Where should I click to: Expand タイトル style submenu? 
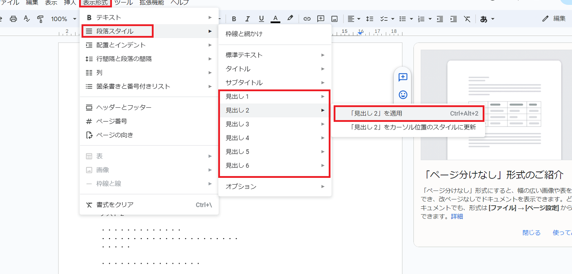tap(275, 69)
